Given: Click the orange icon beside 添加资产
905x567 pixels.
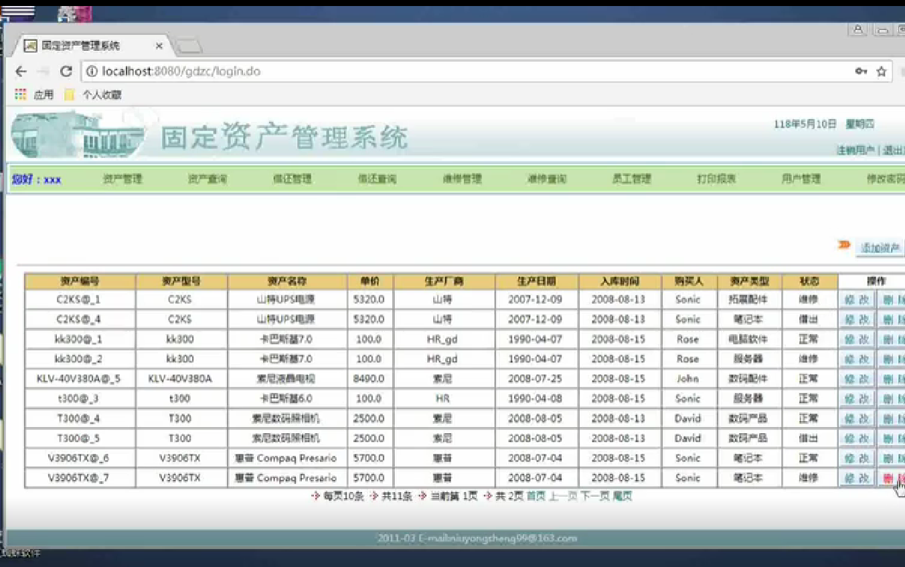Looking at the screenshot, I should coord(844,246).
